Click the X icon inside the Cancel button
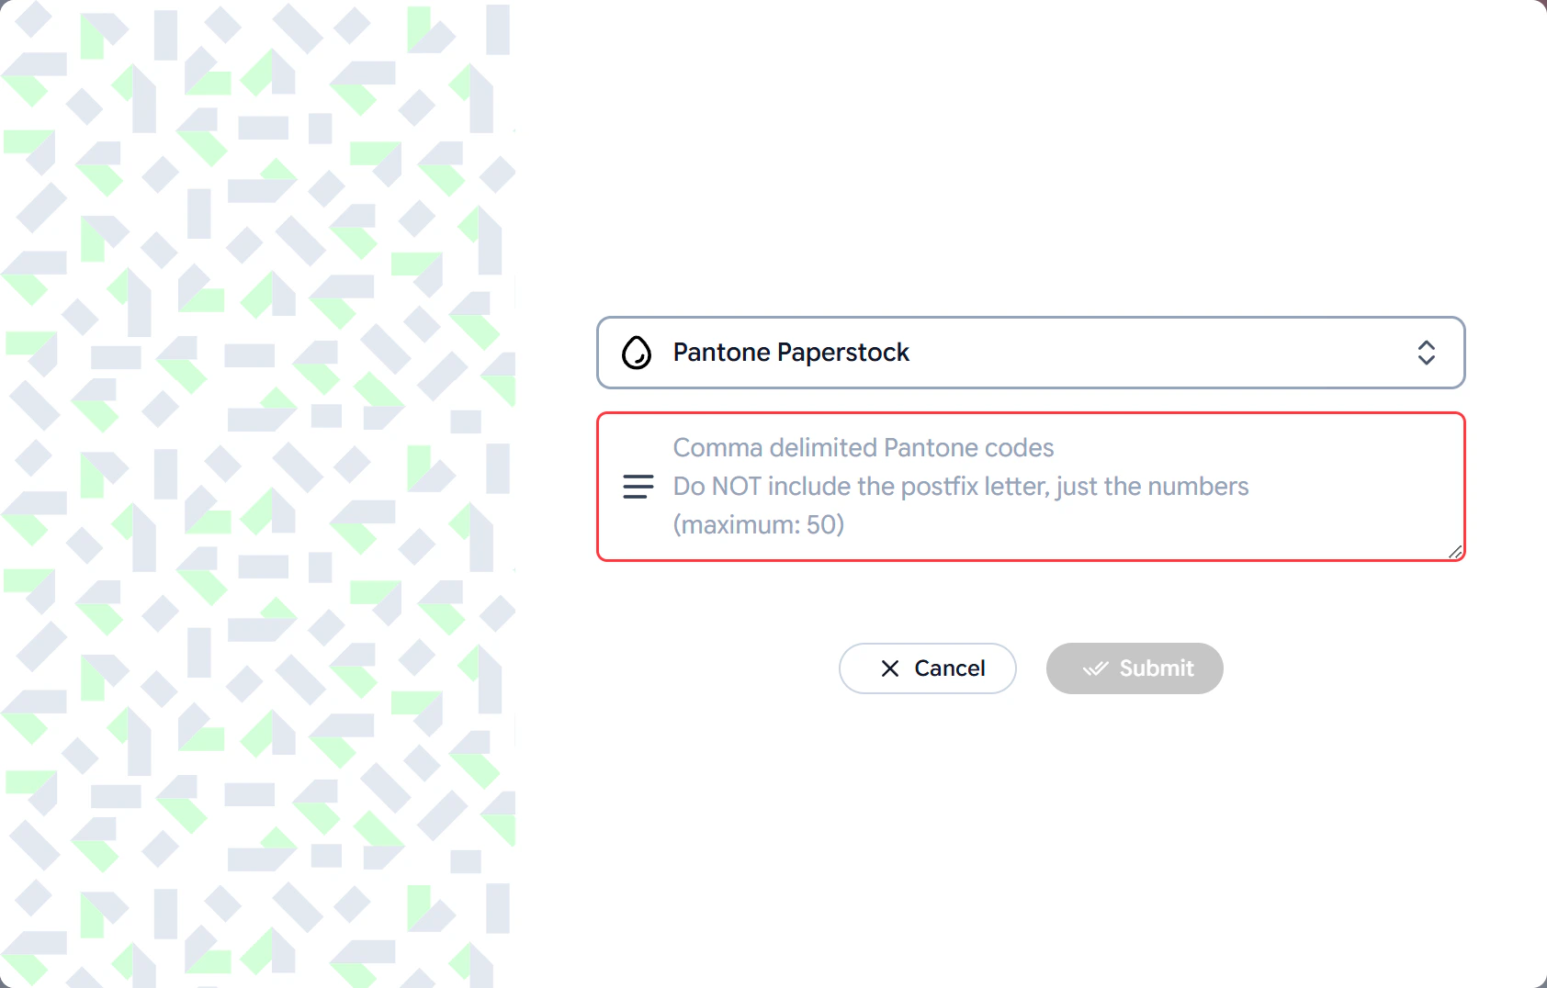Image resolution: width=1547 pixels, height=988 pixels. [890, 668]
